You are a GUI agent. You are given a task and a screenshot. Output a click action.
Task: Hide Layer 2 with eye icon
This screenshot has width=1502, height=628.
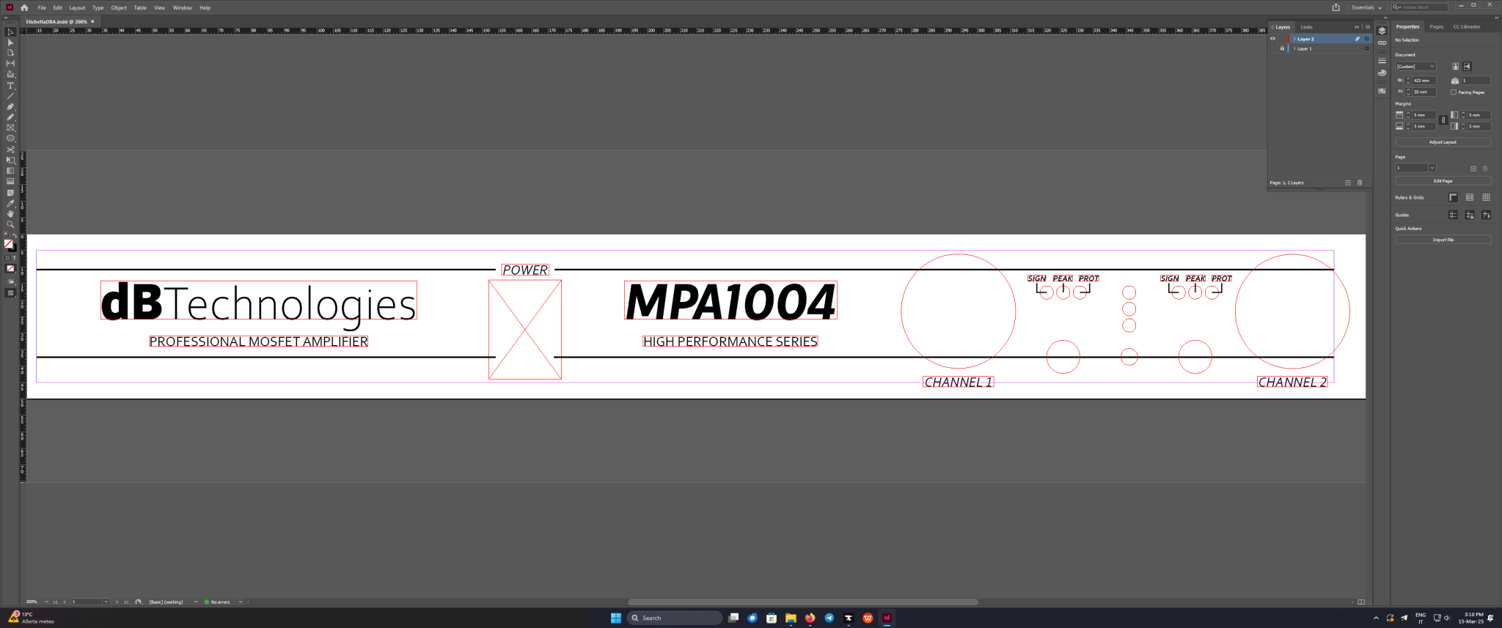[x=1273, y=39]
